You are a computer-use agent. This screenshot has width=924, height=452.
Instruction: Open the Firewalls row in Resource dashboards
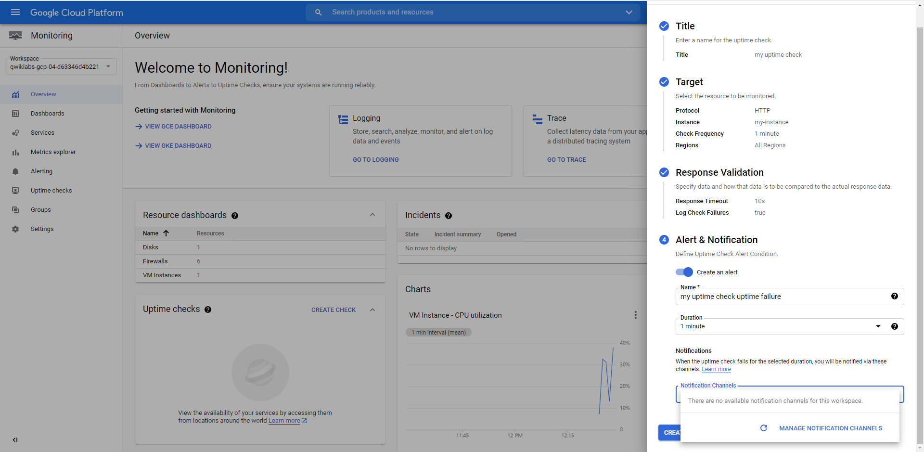260,261
